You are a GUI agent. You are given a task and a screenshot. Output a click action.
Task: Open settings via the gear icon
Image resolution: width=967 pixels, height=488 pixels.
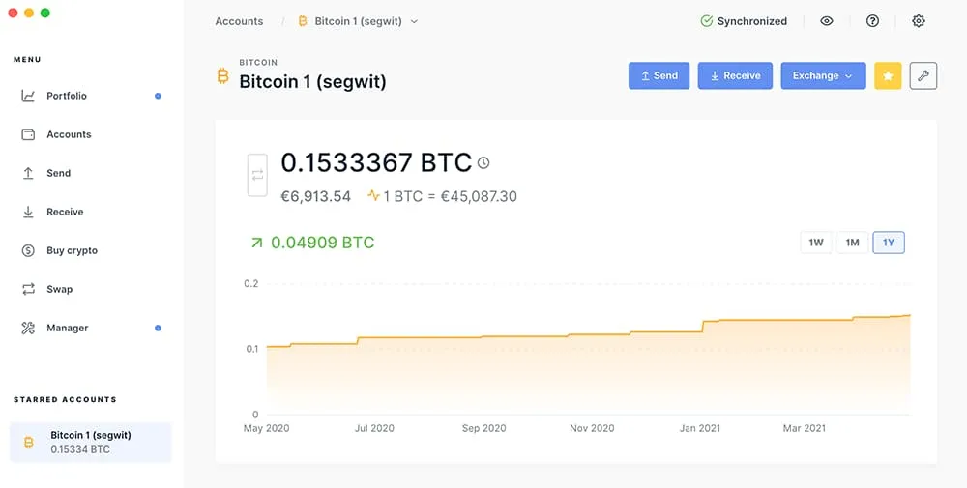pyautogui.click(x=919, y=21)
